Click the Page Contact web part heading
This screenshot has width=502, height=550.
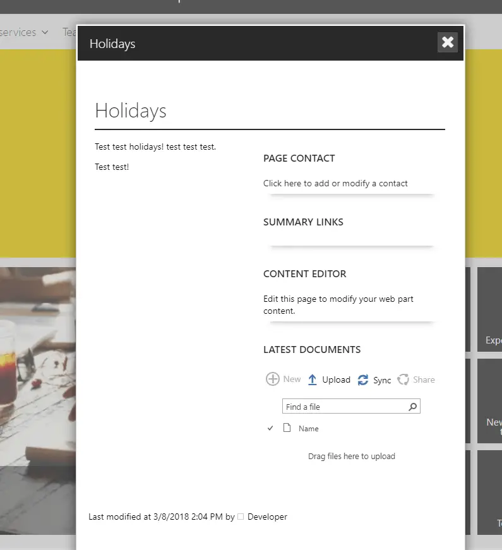pyautogui.click(x=299, y=158)
